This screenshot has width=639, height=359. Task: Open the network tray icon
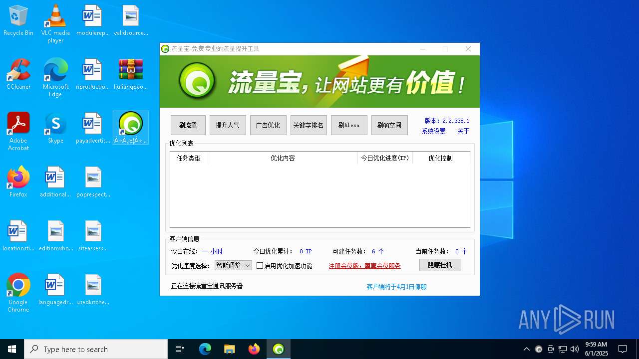563,349
